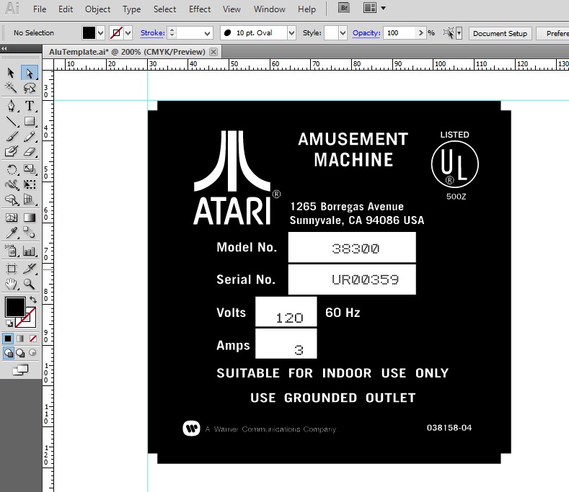Viewport: 569px width, 492px height.
Task: Select the Rotate tool
Action: pyautogui.click(x=11, y=169)
